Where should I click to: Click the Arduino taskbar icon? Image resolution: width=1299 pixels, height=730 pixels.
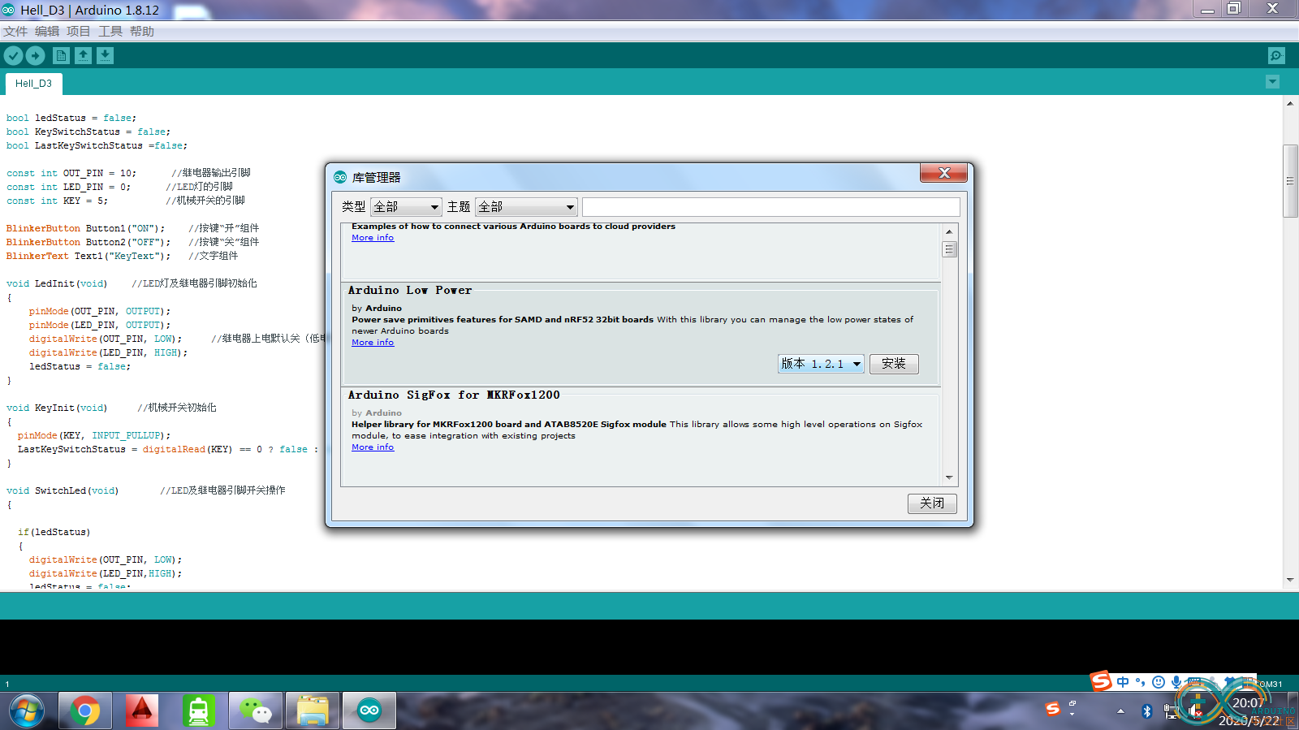click(x=369, y=711)
